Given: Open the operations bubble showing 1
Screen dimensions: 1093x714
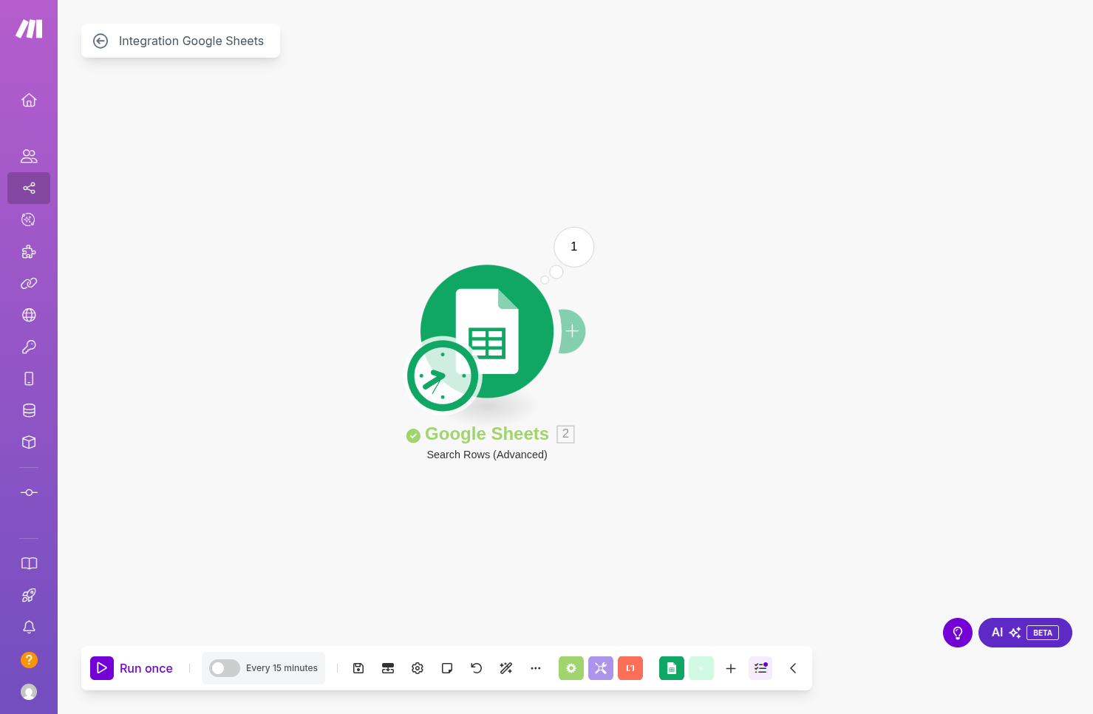Looking at the screenshot, I should 574,247.
